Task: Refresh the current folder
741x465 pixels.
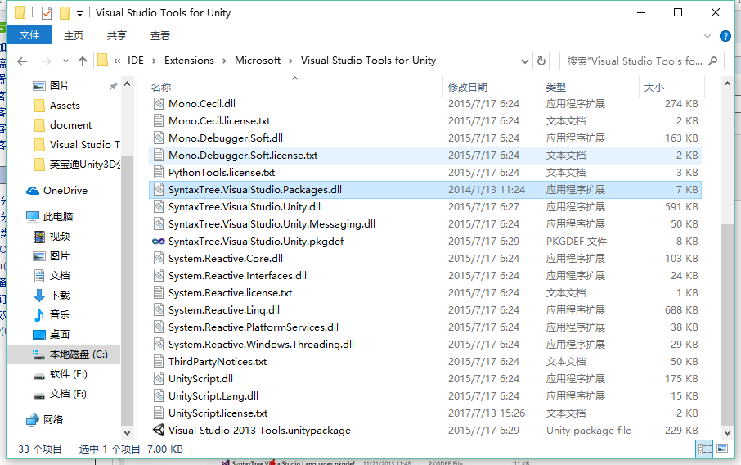Action: (x=541, y=61)
